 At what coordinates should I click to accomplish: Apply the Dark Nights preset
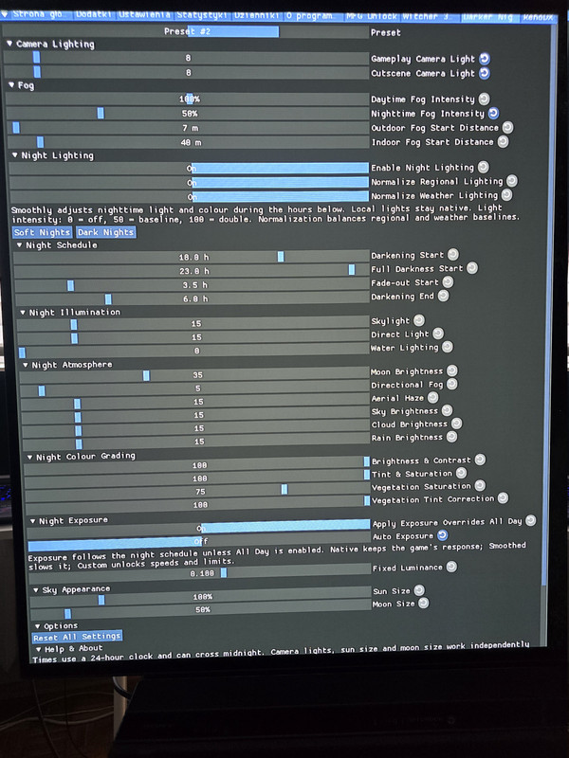106,232
